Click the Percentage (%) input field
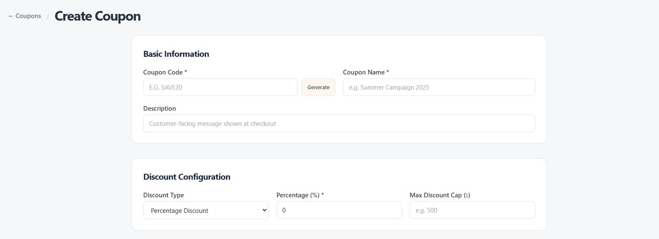Viewport: 659px width, 239px height. [339, 210]
